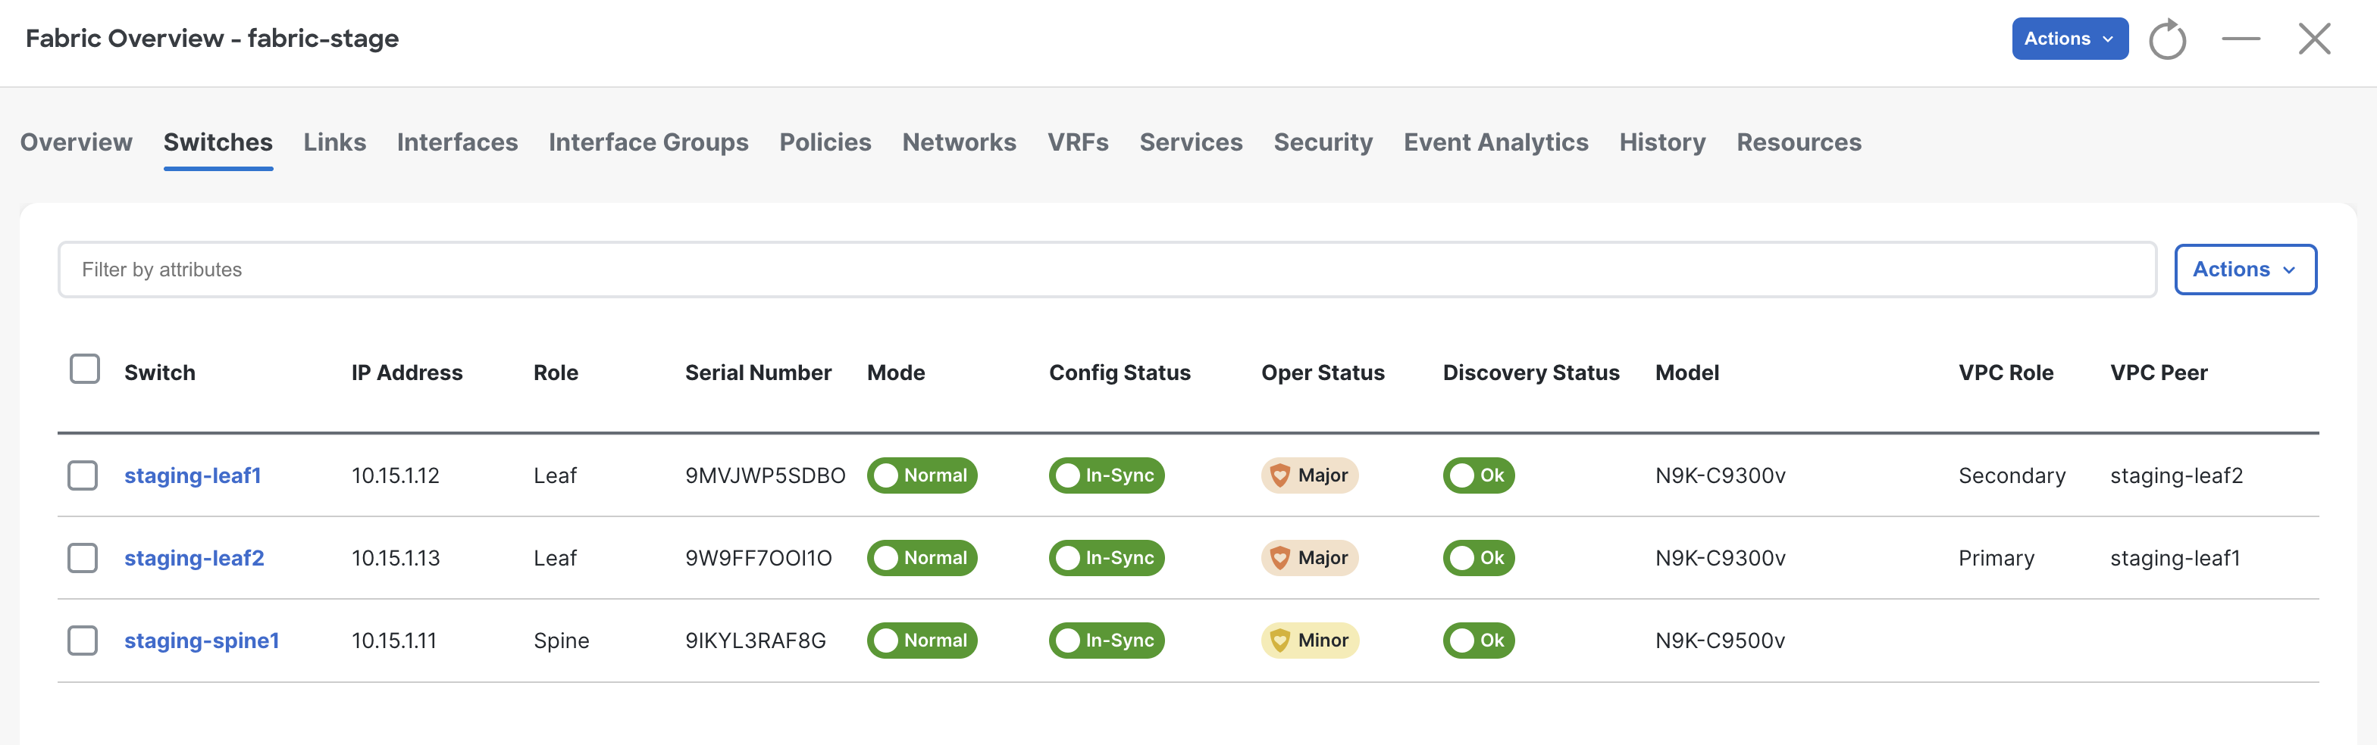This screenshot has width=2377, height=745.
Task: Click serial number 9IKYL3RAF8G
Action: point(755,640)
